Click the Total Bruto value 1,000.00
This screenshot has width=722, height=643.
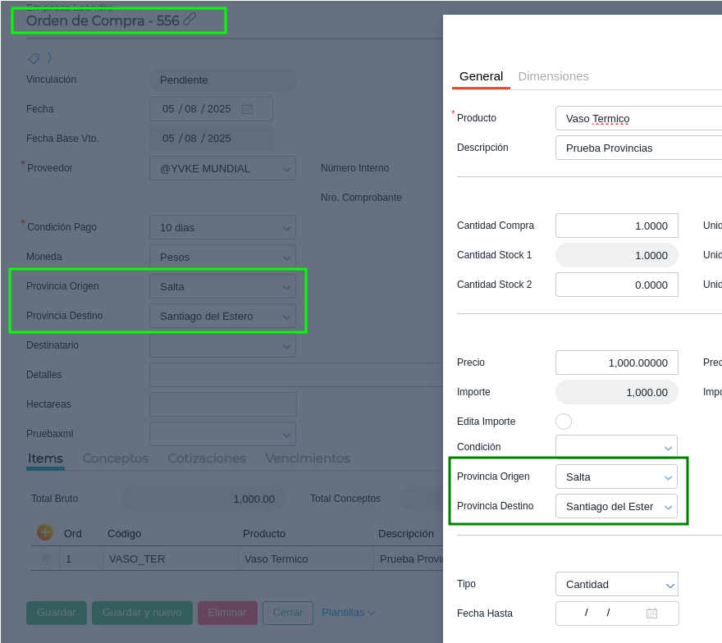(203, 499)
